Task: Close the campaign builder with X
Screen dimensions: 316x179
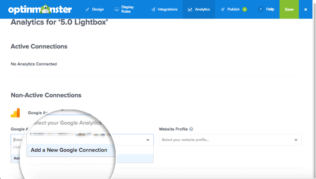Action: point(305,9)
